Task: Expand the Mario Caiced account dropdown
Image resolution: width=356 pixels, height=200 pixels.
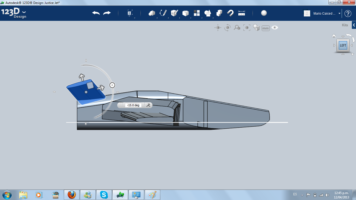Action: pyautogui.click(x=340, y=14)
